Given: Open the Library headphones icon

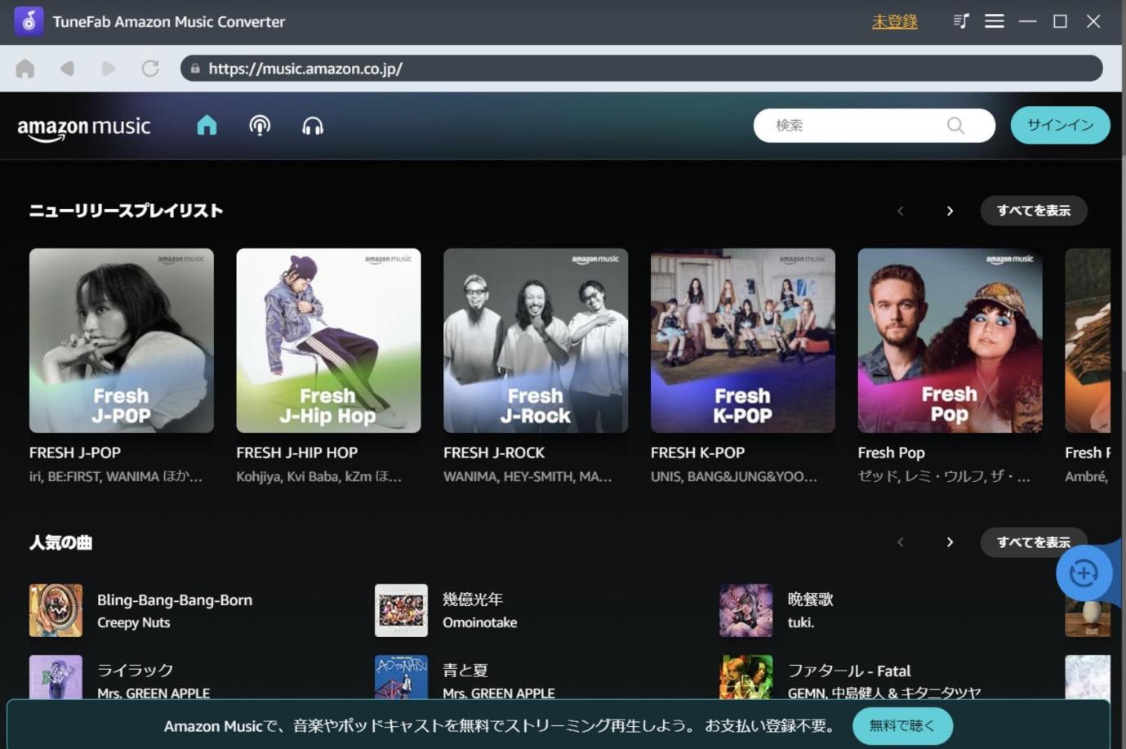Looking at the screenshot, I should tap(313, 125).
